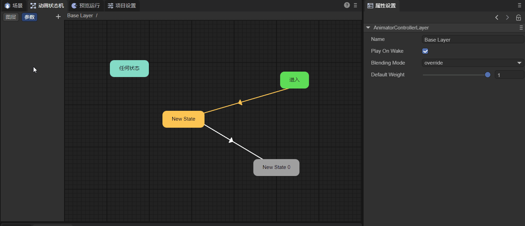Open the editor panel hamburger menu

(355, 5)
